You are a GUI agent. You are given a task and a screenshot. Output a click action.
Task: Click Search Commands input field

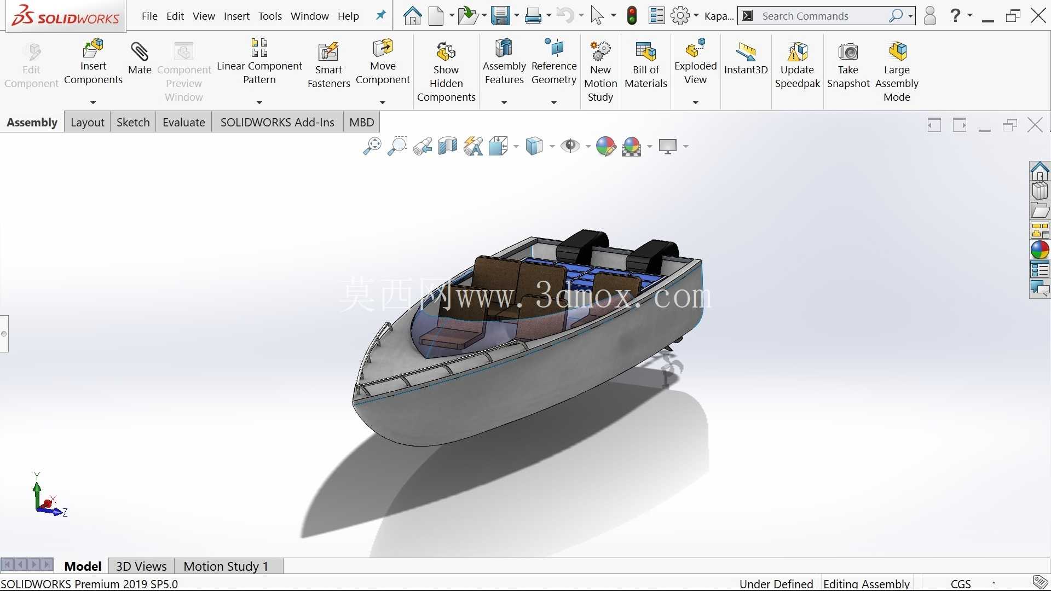pos(827,16)
